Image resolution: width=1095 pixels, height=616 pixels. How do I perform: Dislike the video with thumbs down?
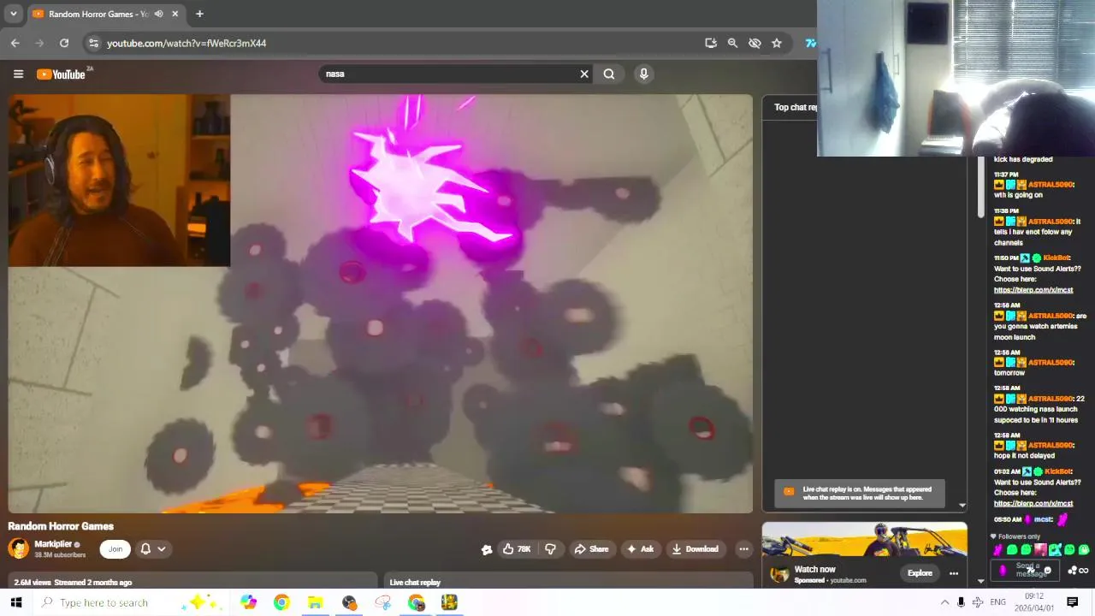[550, 549]
